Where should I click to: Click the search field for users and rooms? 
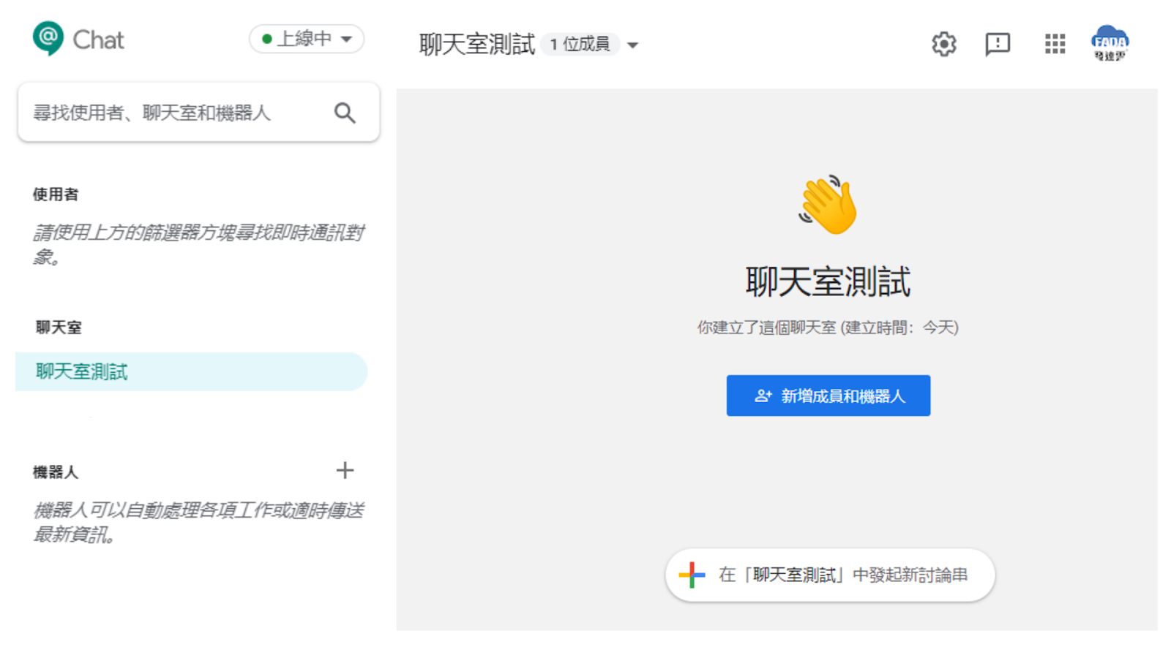198,113
